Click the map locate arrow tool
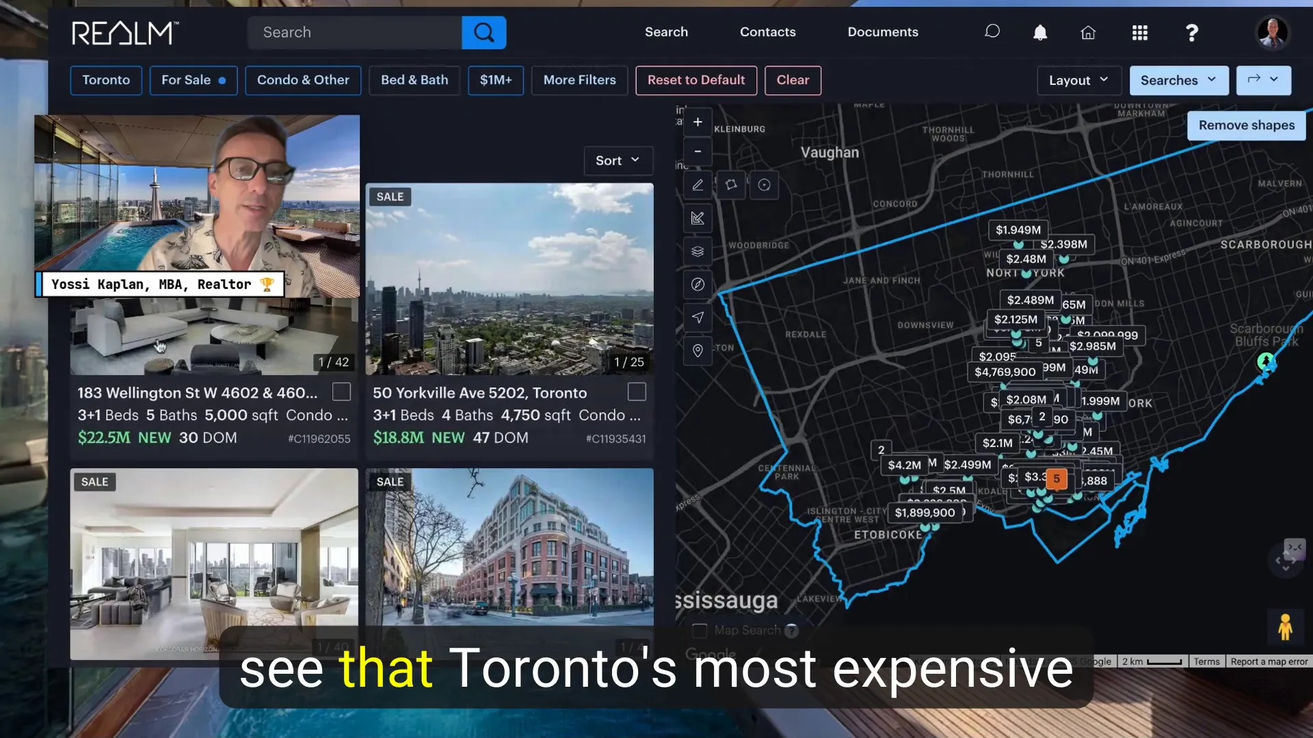 pyautogui.click(x=698, y=318)
